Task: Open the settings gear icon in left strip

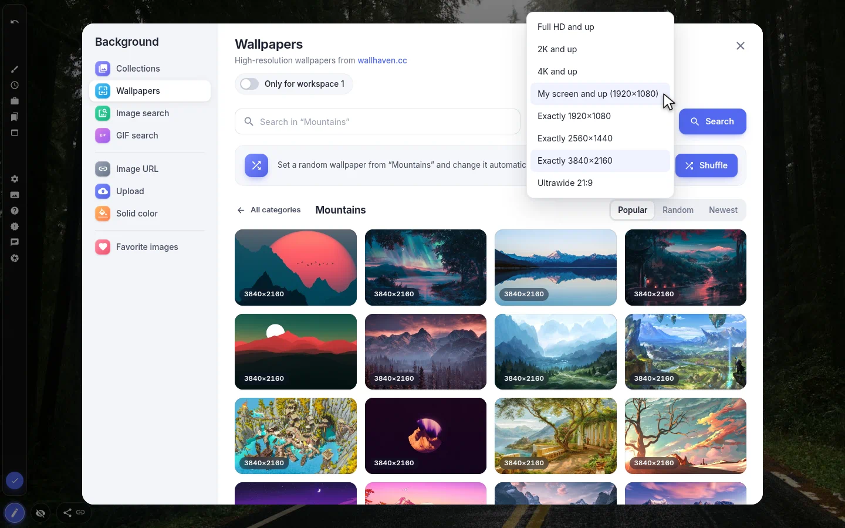Action: point(15,179)
